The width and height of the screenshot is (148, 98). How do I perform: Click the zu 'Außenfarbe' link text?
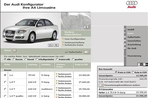74,52
